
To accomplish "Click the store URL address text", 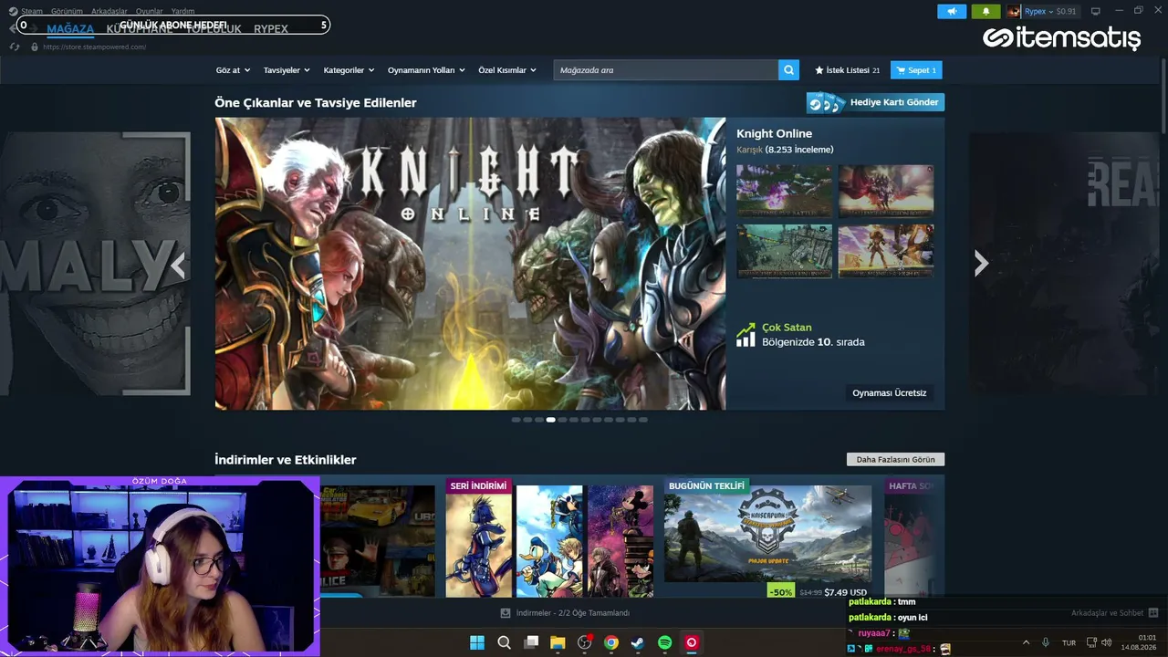I will pyautogui.click(x=95, y=47).
